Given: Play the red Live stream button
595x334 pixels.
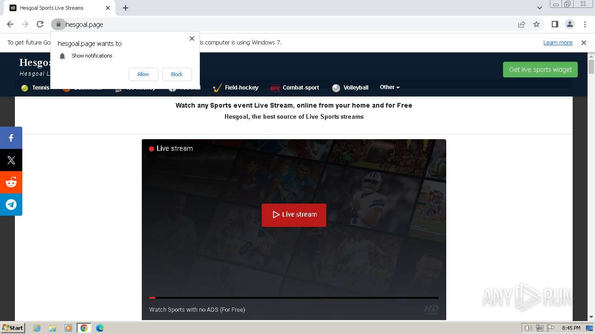Looking at the screenshot, I should click(x=294, y=215).
